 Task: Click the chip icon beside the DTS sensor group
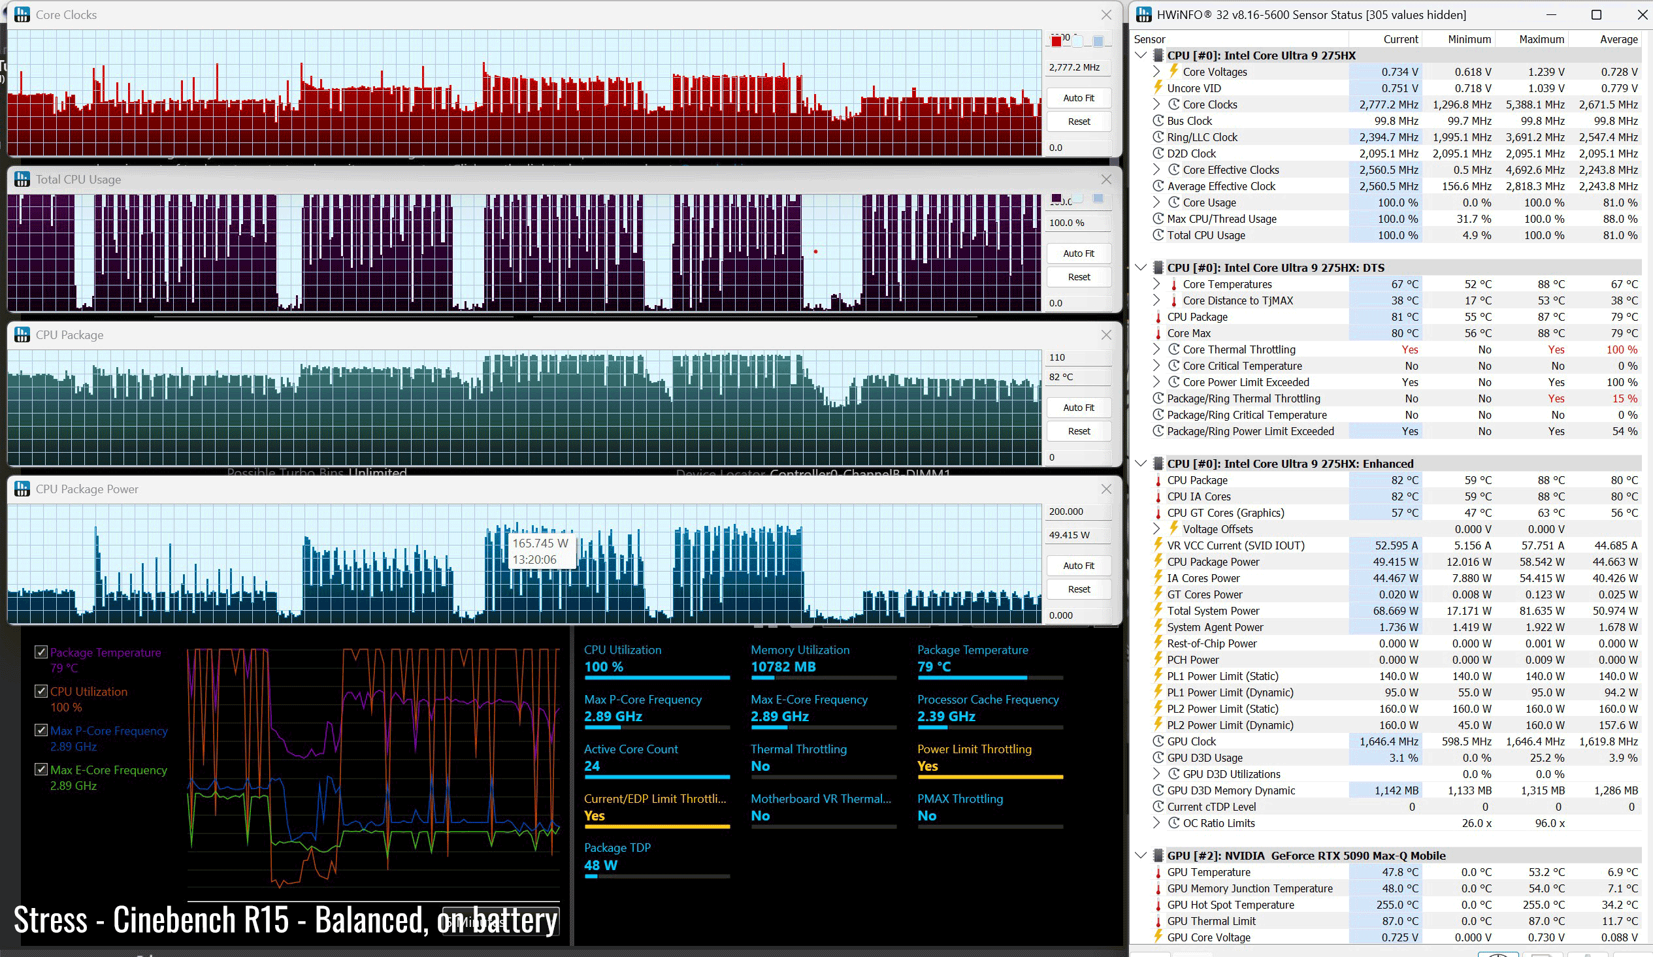pyautogui.click(x=1158, y=268)
